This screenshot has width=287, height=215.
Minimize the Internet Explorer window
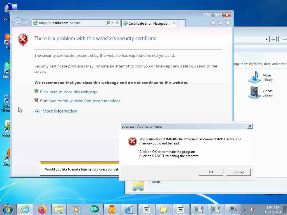click(208, 15)
